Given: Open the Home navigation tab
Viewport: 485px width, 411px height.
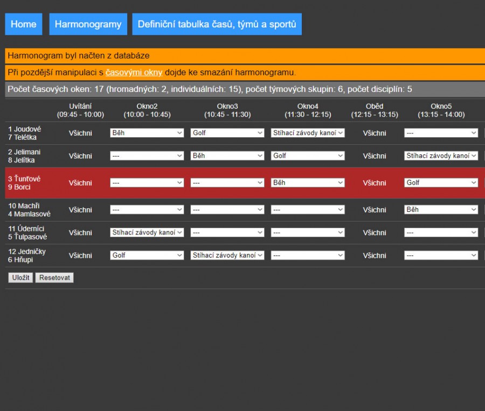Looking at the screenshot, I should (24, 24).
